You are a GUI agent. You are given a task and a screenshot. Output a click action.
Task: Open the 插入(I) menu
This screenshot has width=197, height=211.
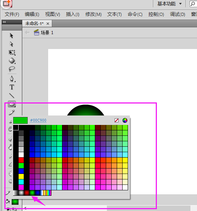click(73, 14)
